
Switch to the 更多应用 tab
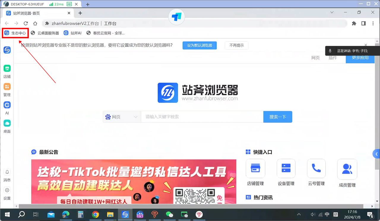point(360,58)
